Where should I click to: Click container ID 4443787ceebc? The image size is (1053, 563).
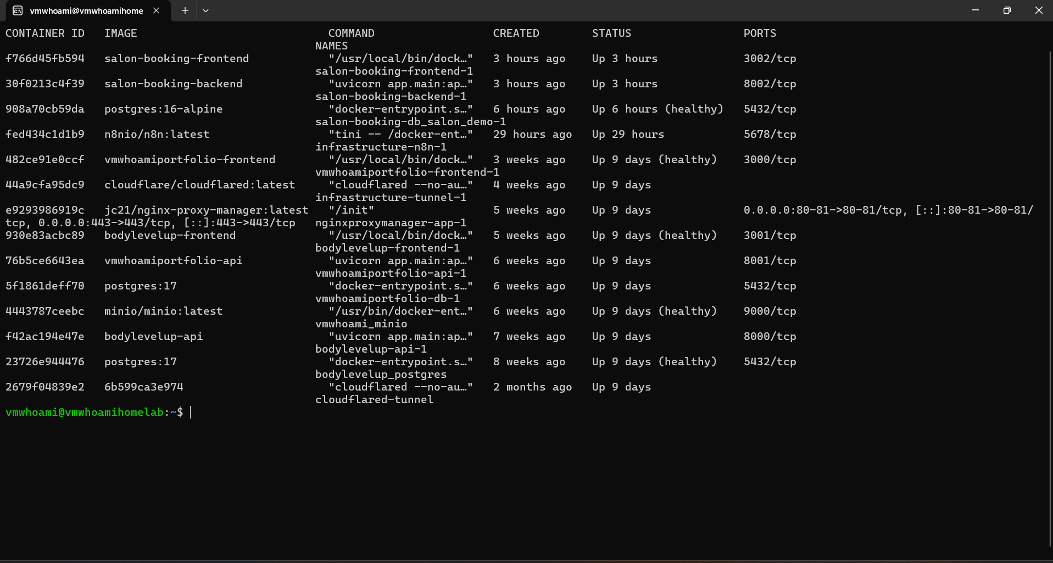coord(45,311)
